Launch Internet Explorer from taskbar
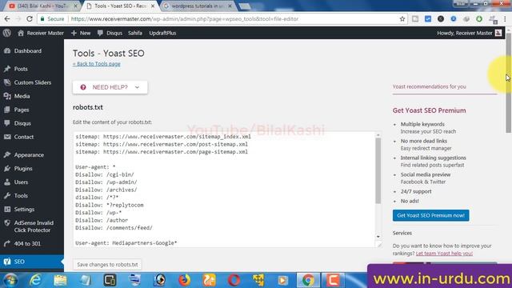This screenshot has width=512, height=288. pyautogui.click(x=35, y=280)
